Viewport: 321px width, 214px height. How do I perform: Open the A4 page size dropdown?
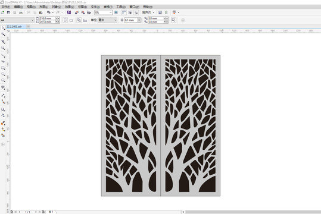tap(32, 20)
